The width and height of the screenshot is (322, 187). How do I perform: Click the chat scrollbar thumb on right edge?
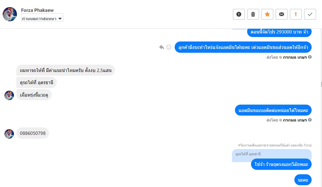(x=321, y=84)
